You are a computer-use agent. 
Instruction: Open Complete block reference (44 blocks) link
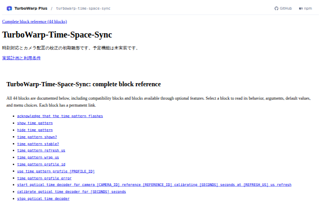click(x=34, y=21)
